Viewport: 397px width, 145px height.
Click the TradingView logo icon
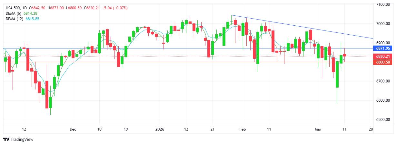coord(6,139)
